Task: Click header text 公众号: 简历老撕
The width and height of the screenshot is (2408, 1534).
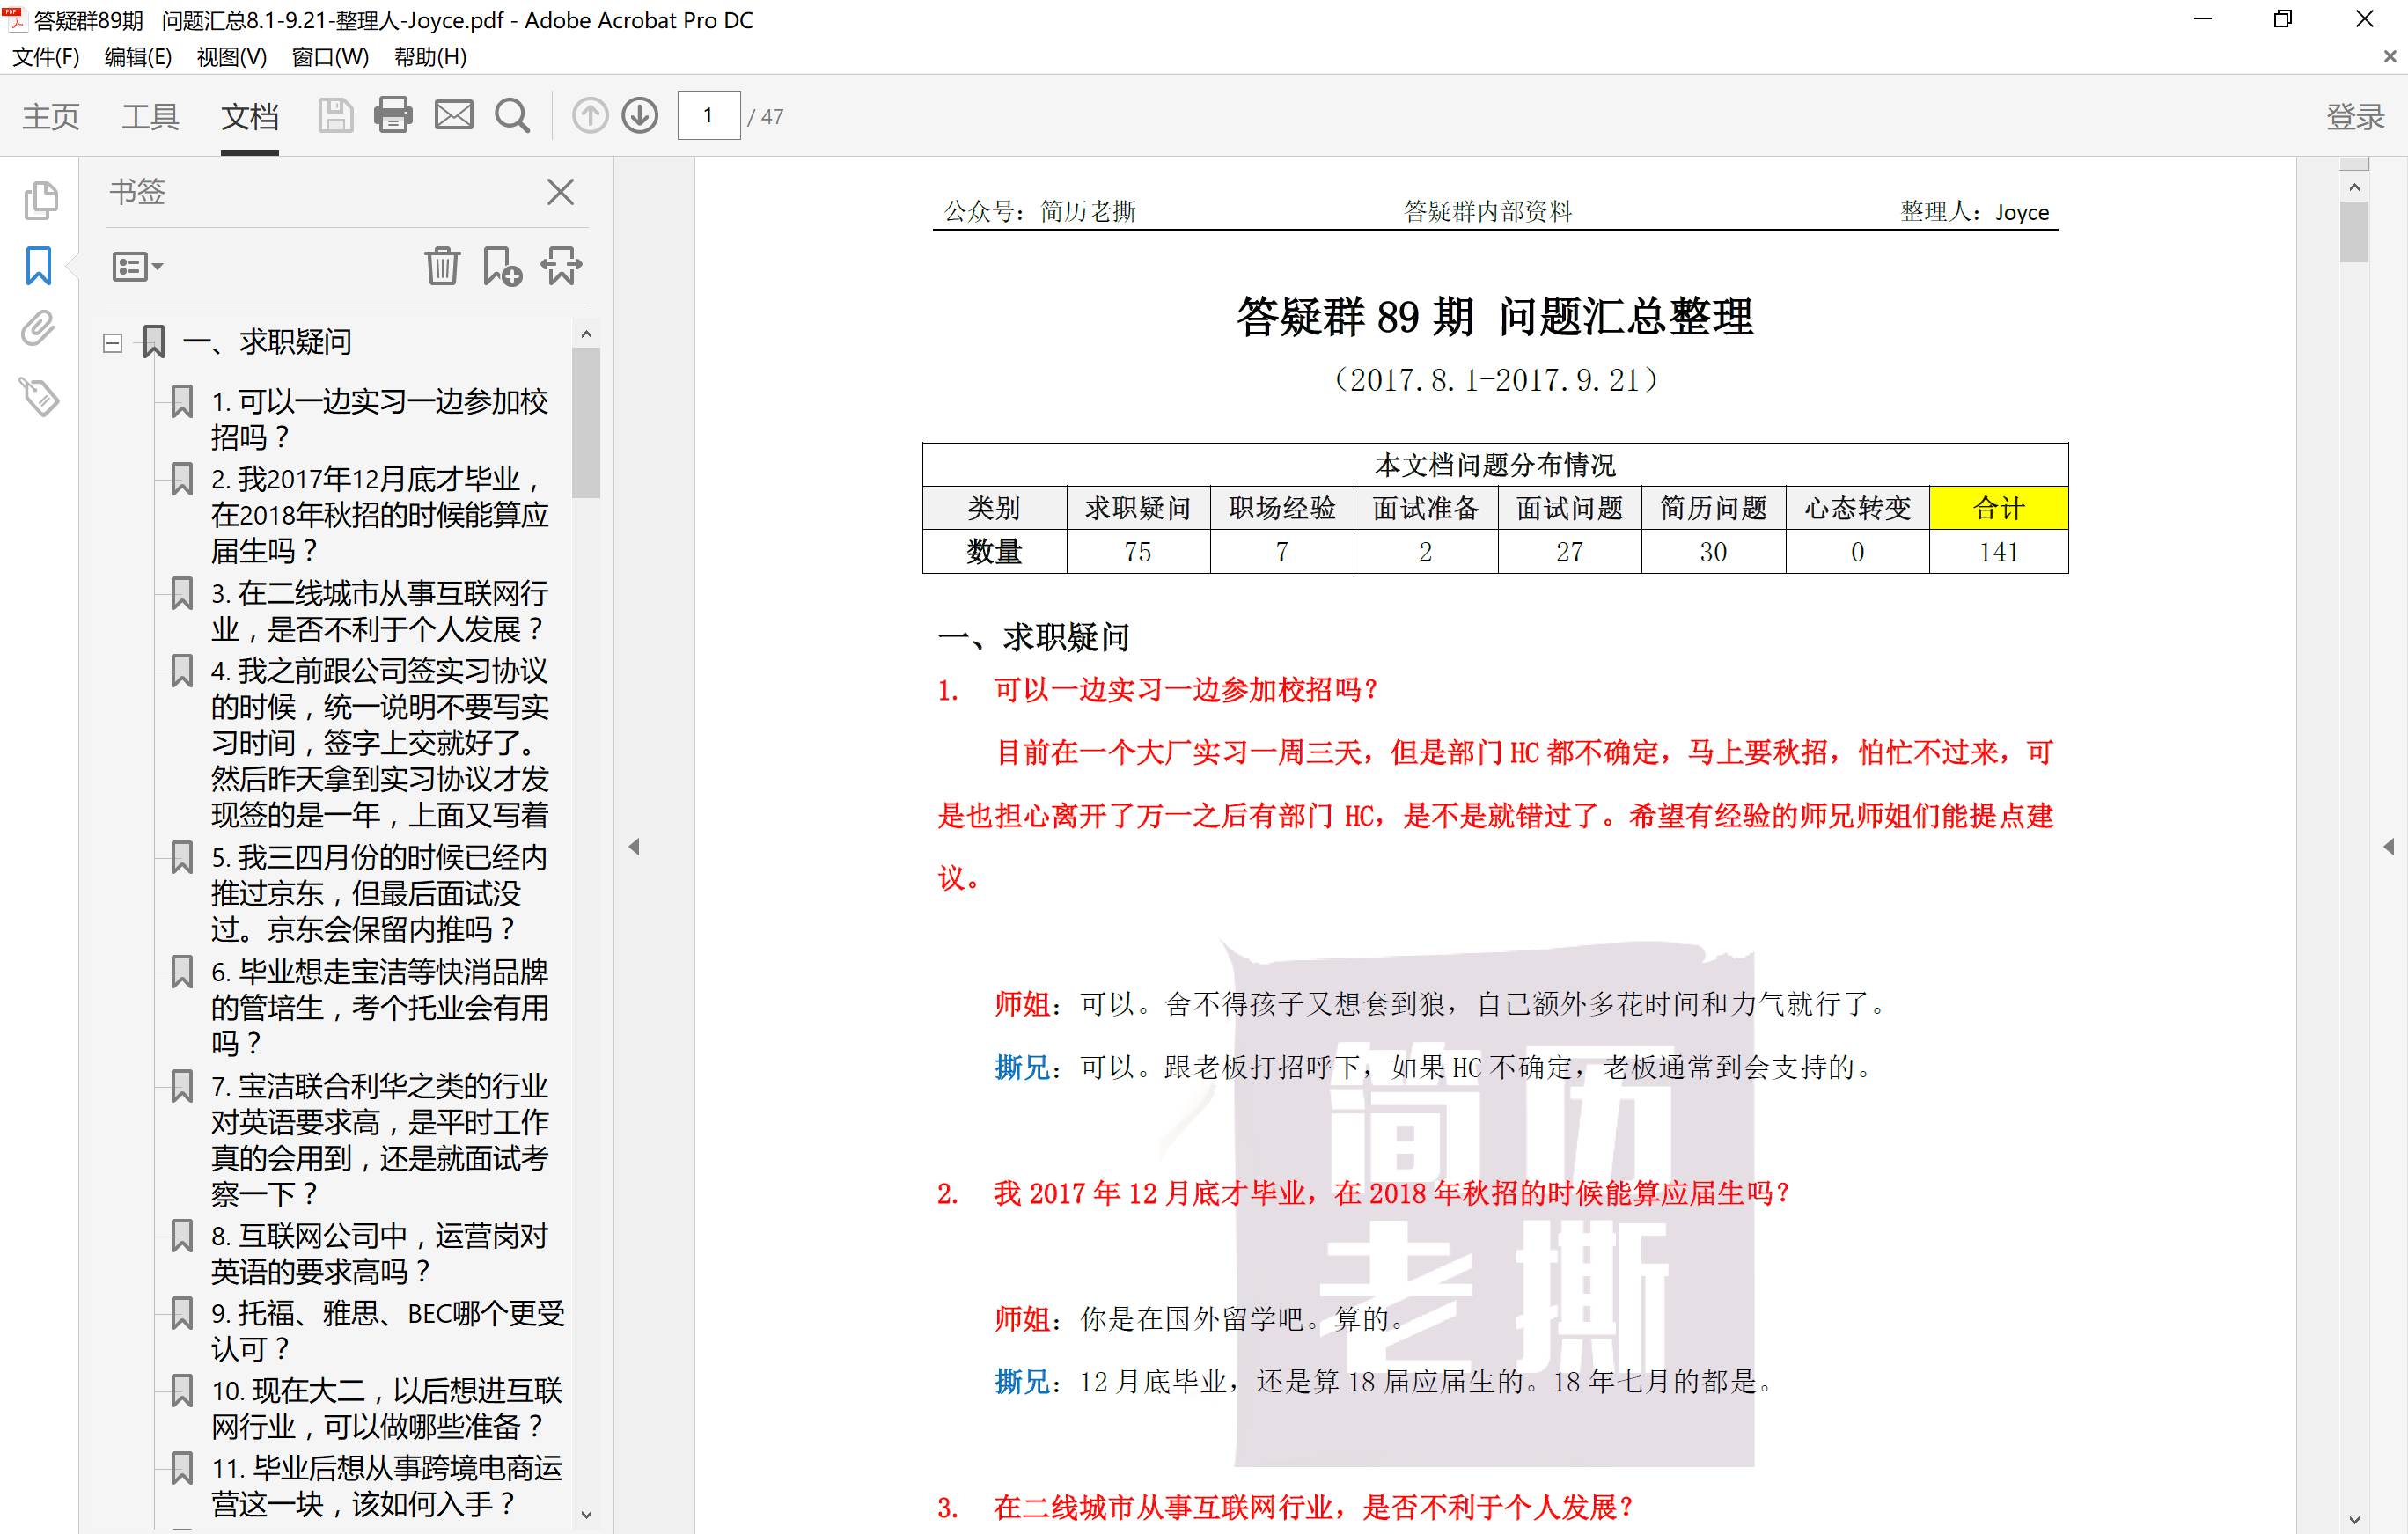Action: pyautogui.click(x=1040, y=211)
